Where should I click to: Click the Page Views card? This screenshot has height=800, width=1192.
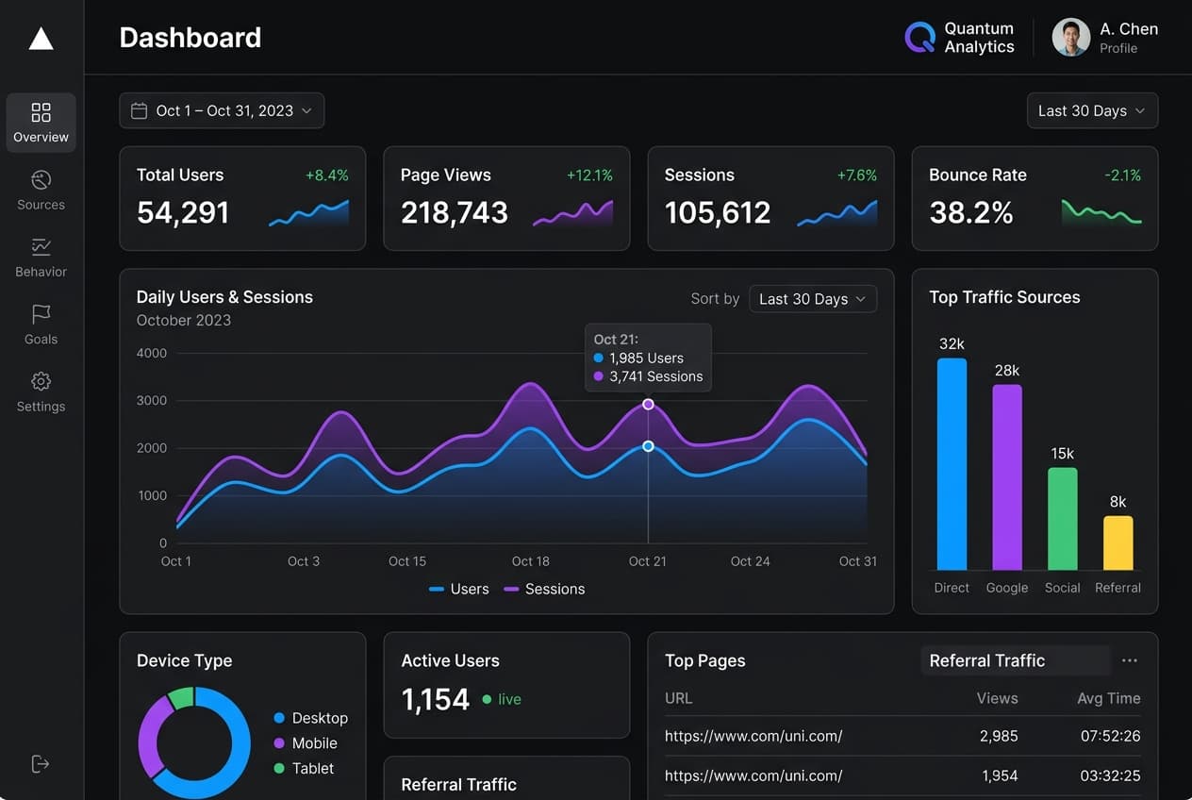point(506,198)
